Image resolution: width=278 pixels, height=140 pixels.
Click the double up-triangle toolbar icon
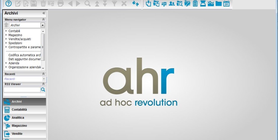[97, 4]
